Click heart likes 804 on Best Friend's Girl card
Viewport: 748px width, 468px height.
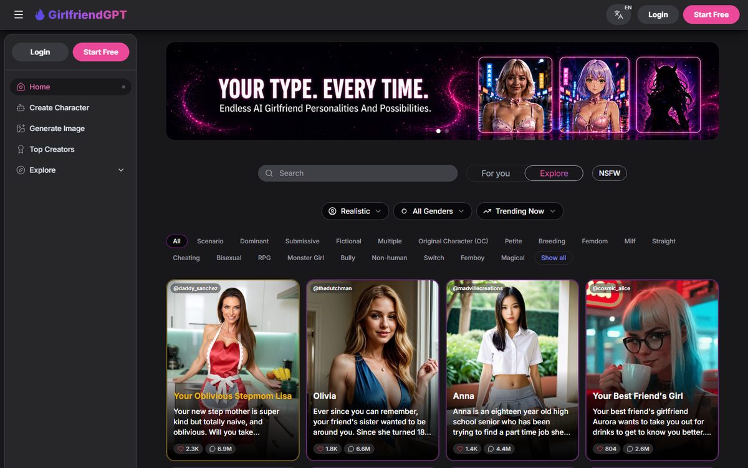click(x=606, y=449)
